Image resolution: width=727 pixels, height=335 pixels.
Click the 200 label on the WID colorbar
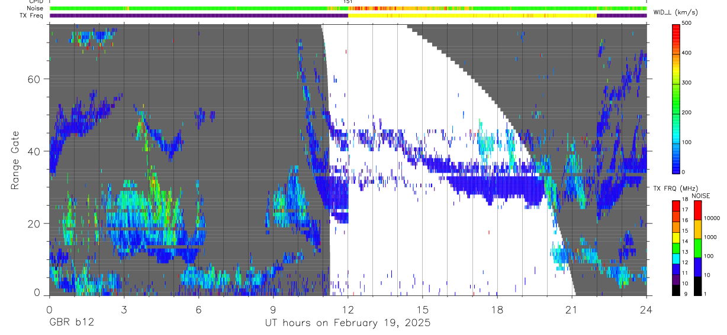687,112
